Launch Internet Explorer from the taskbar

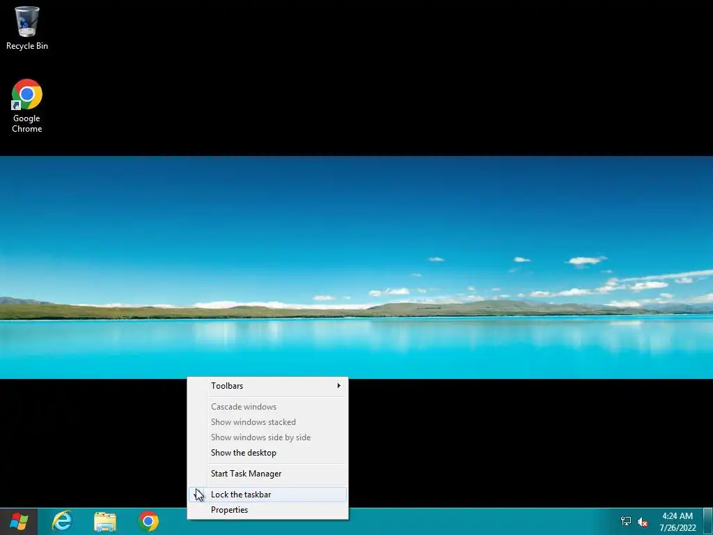point(62,521)
